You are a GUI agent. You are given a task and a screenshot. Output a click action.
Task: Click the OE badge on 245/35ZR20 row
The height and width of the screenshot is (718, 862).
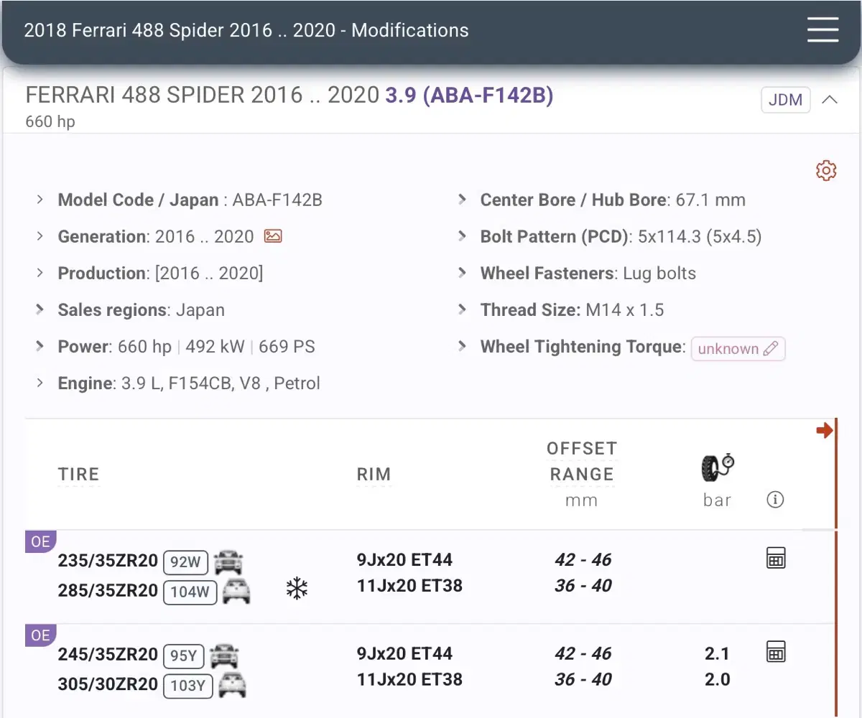click(40, 635)
